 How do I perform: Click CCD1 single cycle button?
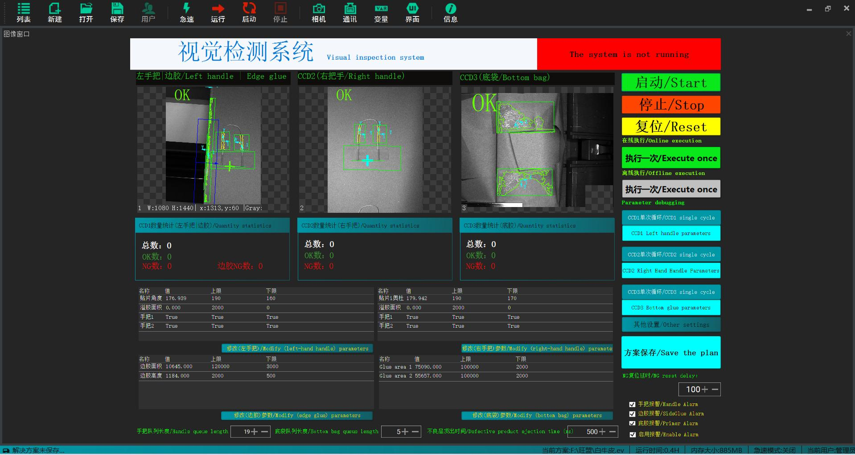tap(671, 218)
